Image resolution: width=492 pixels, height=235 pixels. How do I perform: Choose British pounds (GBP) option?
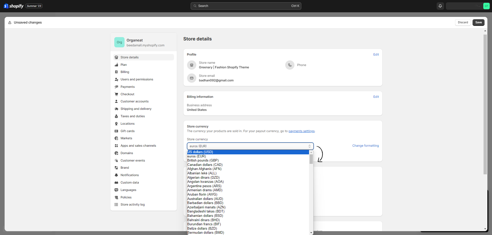point(248,161)
